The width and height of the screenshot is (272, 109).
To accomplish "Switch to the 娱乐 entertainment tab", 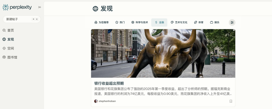I will (x=215, y=23).
